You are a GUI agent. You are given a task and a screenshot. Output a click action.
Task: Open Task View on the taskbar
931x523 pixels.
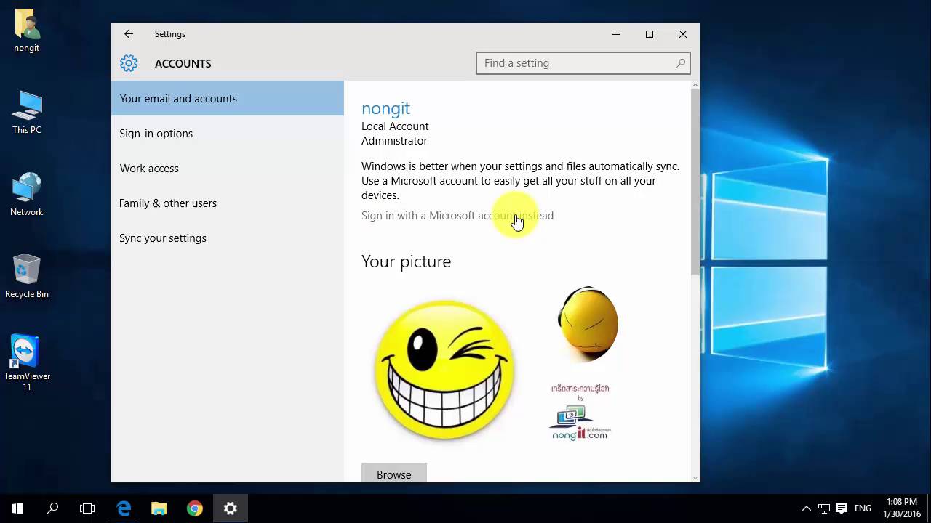coord(87,508)
